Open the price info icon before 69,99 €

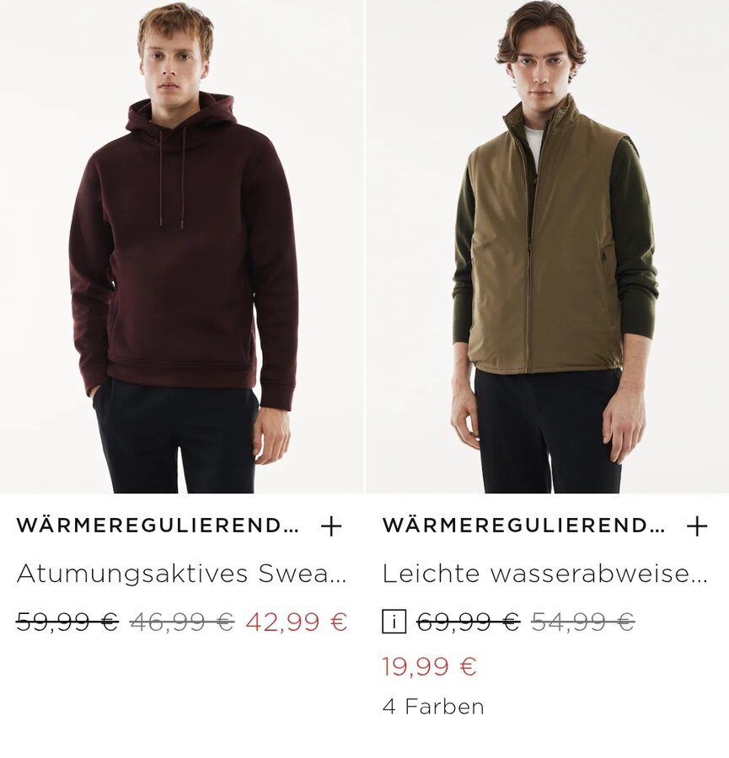394,622
